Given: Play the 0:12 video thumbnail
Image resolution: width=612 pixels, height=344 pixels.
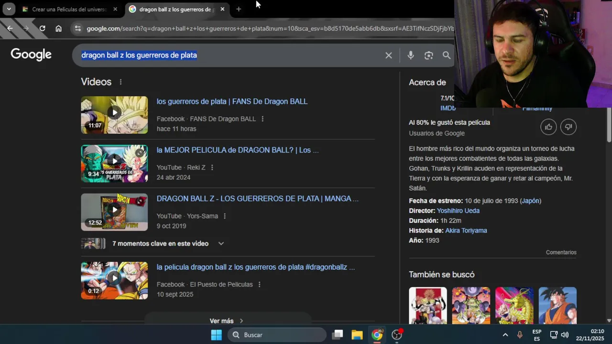Looking at the screenshot, I should pyautogui.click(x=114, y=280).
